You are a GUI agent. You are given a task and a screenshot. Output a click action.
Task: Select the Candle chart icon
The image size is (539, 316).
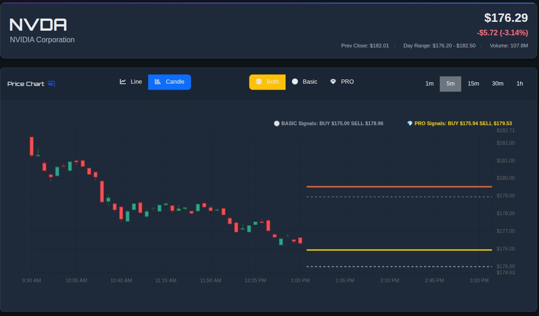(x=157, y=82)
